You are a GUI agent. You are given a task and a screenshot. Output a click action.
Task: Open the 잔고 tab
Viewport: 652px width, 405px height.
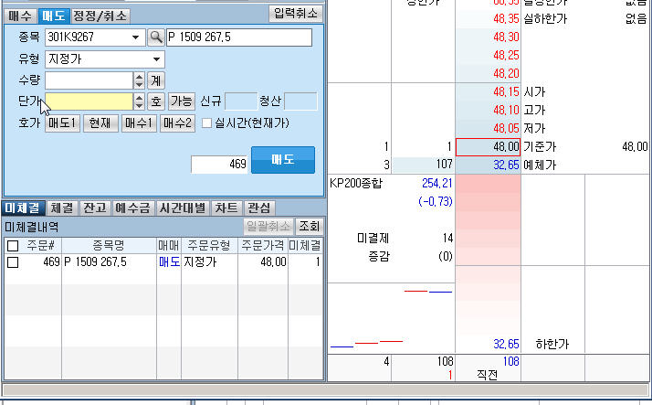[x=95, y=208]
